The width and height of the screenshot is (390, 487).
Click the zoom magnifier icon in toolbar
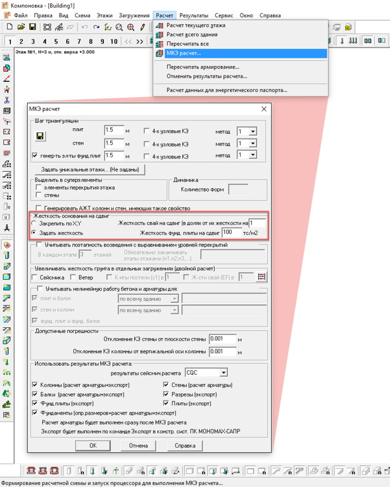click(x=119, y=27)
